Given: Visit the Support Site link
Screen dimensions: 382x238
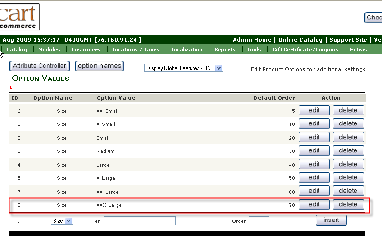Looking at the screenshot, I should 348,40.
